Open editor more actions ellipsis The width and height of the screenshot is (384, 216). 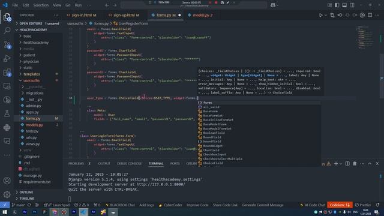click(x=377, y=15)
